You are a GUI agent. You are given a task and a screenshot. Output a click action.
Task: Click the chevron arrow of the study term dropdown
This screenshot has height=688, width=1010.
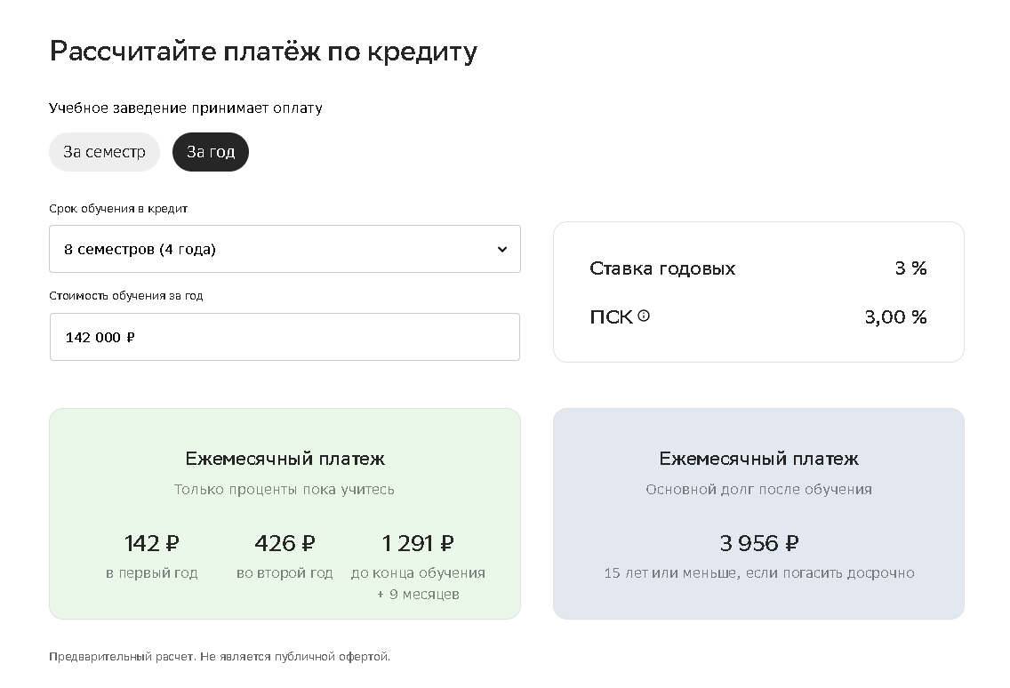[x=502, y=250]
